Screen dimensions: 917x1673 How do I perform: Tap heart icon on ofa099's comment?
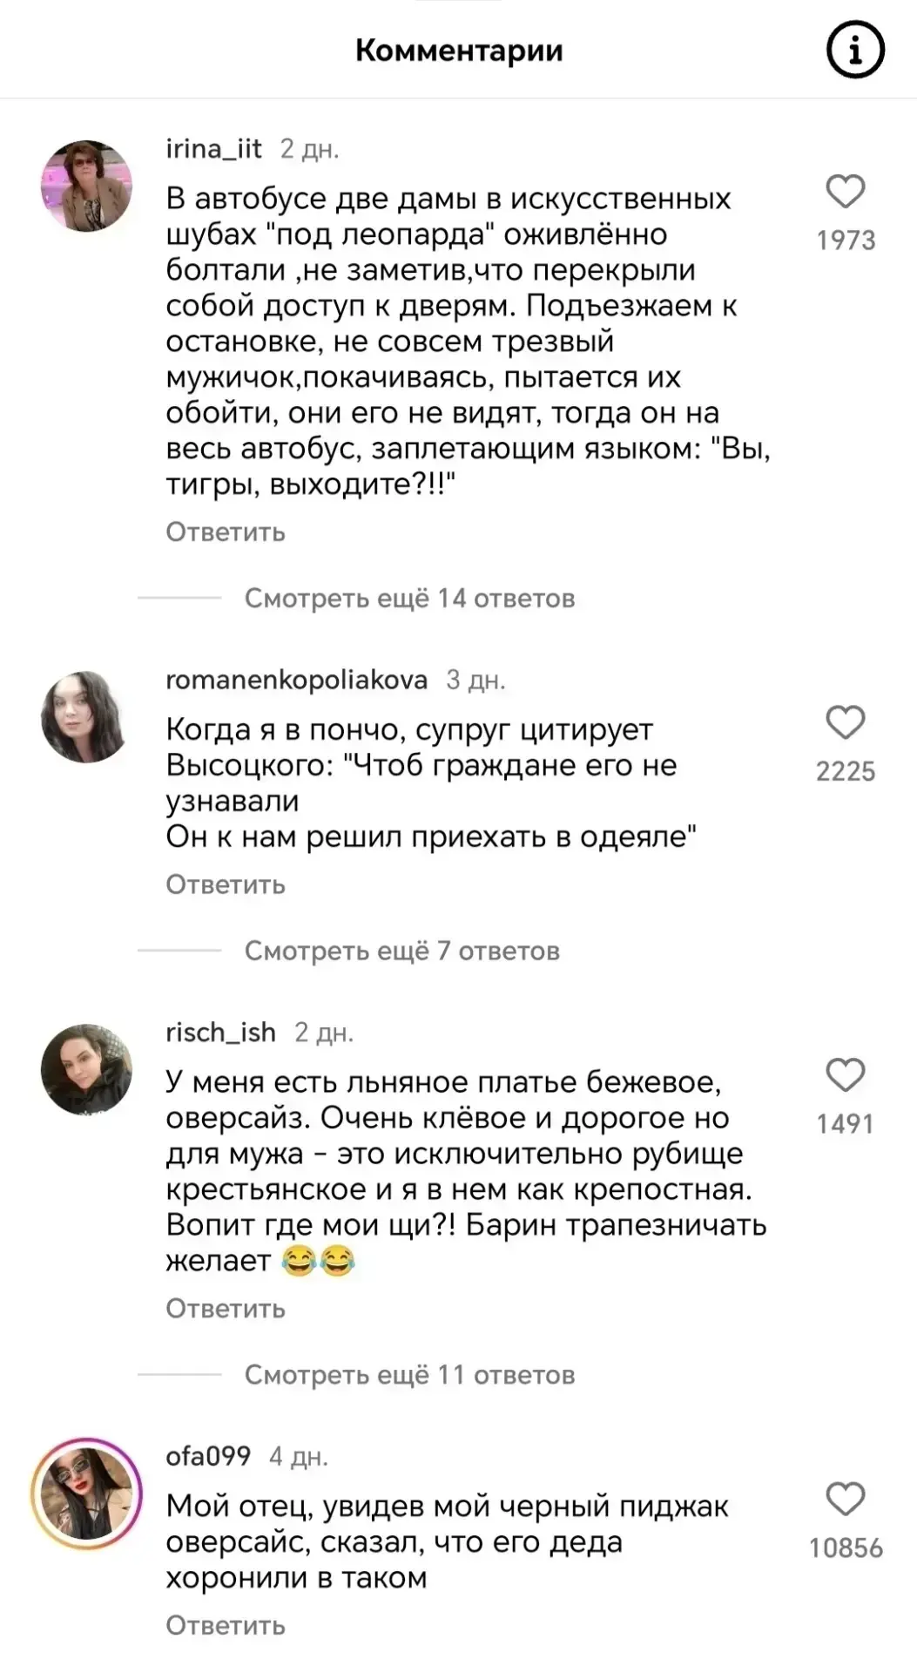[845, 1499]
